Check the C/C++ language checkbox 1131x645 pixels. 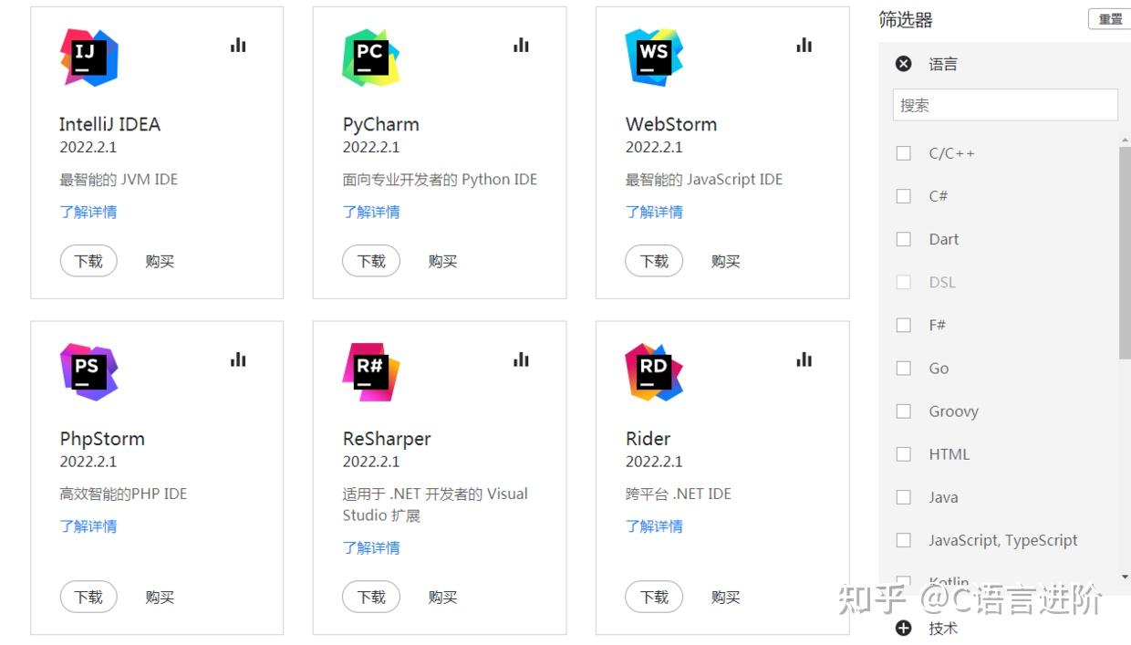tap(904, 153)
